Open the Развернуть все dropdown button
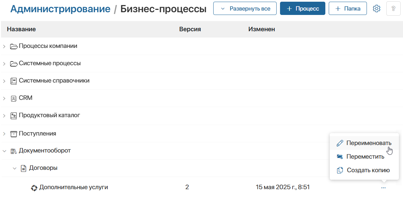Viewport: 403px width, 197px height. pyautogui.click(x=245, y=8)
